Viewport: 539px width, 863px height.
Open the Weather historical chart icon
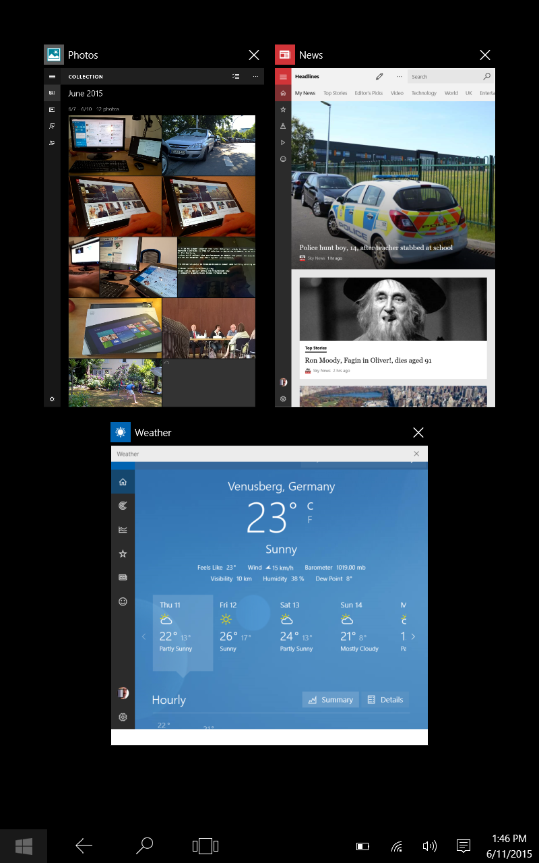123,530
